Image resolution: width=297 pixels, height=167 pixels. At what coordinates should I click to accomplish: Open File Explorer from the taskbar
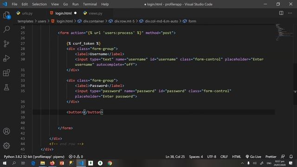tap(43, 163)
